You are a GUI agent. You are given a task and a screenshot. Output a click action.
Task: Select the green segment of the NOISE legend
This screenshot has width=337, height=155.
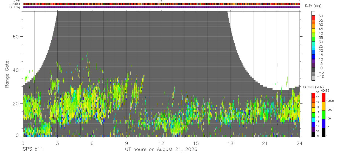[x=323, y=115]
